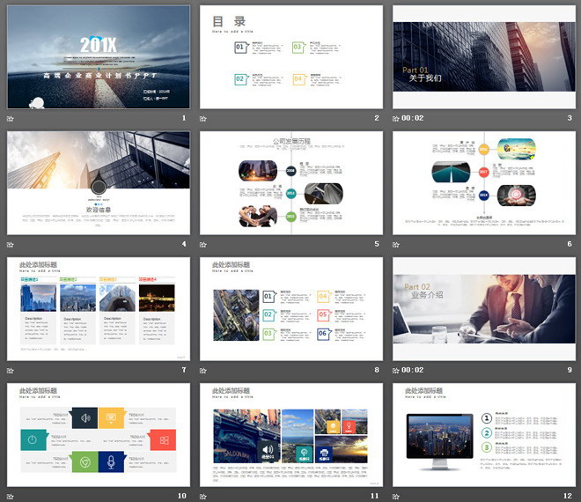Click the star icon under slide 3
The width and height of the screenshot is (581, 502).
[x=396, y=119]
